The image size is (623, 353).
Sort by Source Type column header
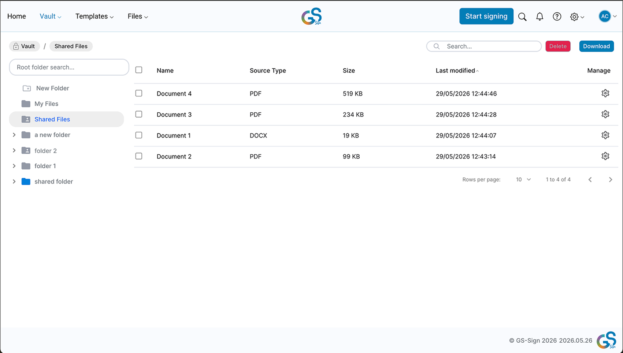(268, 70)
